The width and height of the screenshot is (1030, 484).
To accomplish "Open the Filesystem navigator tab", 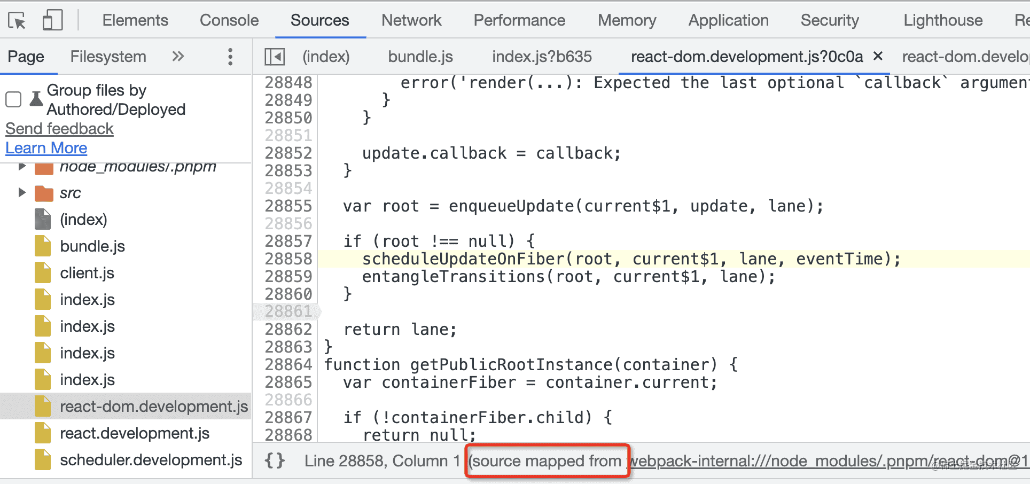I will [x=108, y=57].
